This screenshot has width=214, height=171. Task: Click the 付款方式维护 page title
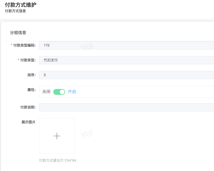tap(21, 5)
